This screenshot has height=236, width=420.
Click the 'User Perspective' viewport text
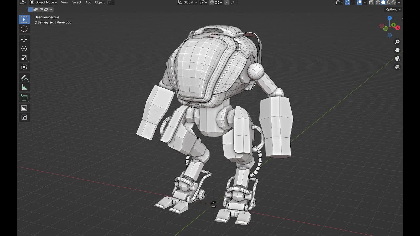(47, 17)
